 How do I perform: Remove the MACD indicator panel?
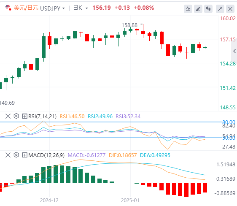8,155
